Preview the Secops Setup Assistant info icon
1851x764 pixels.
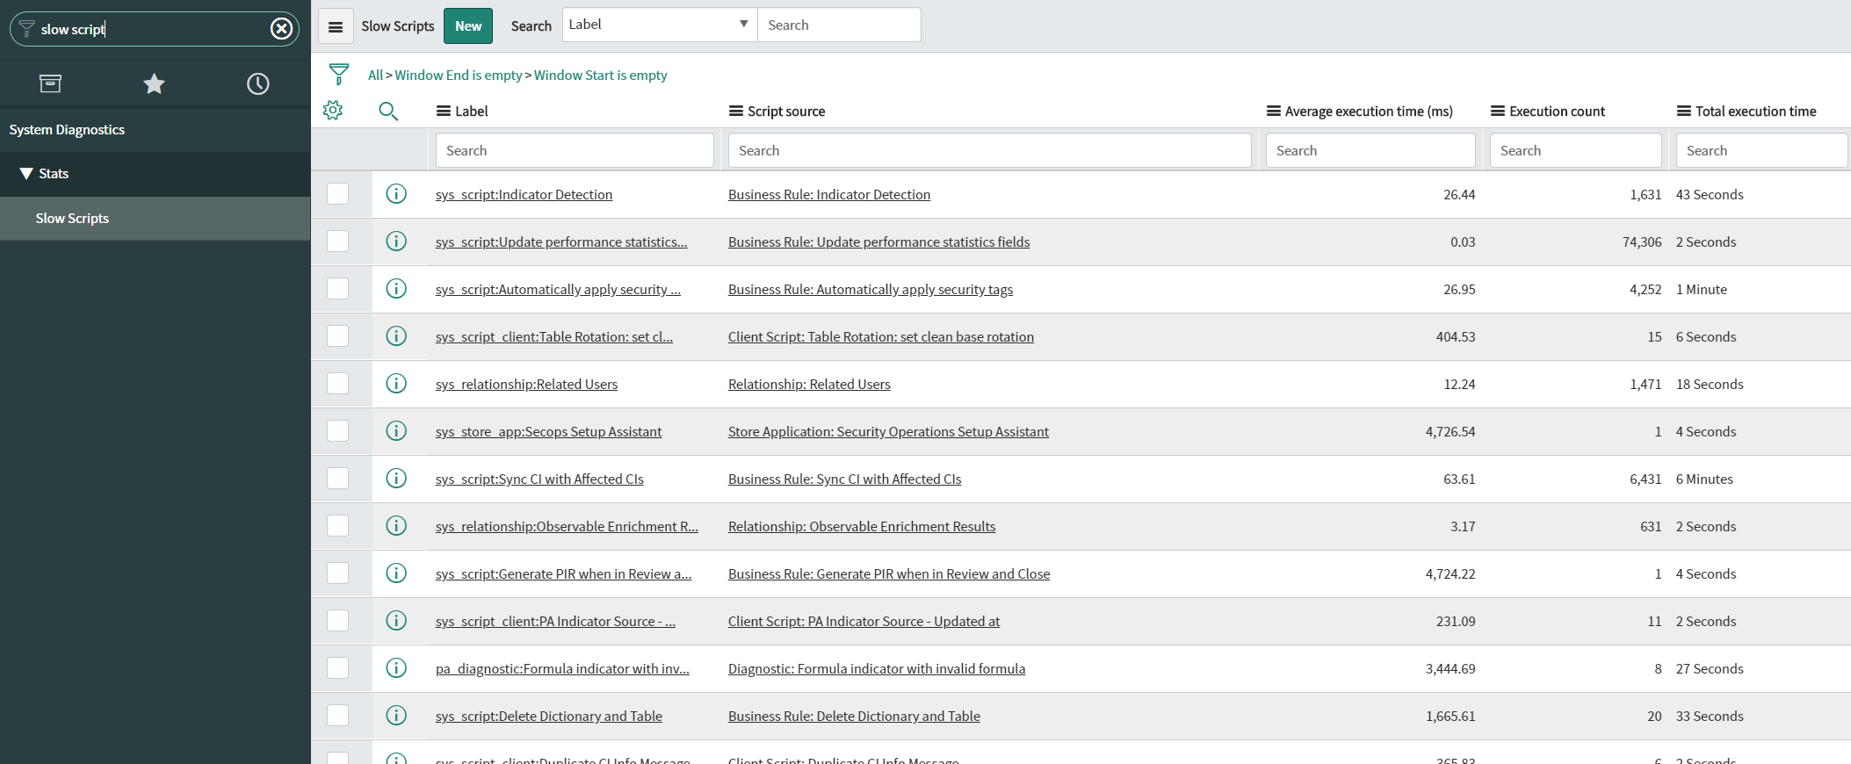pos(396,430)
